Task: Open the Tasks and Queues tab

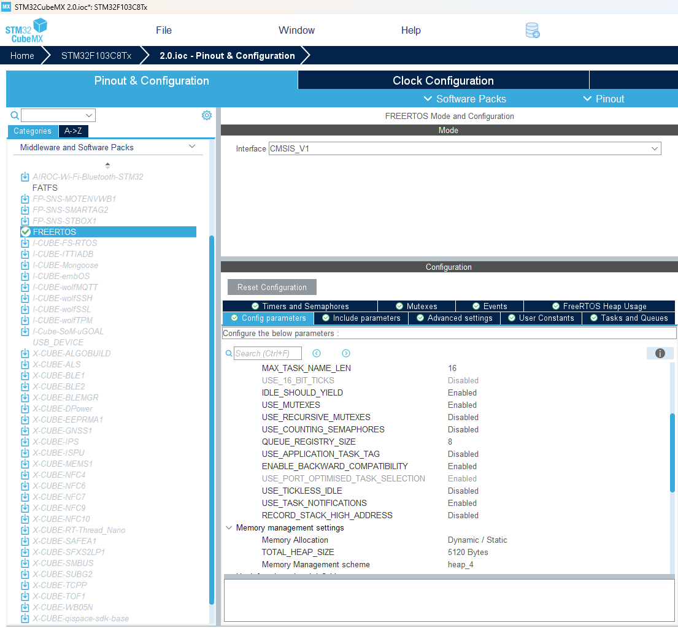Action: [629, 318]
